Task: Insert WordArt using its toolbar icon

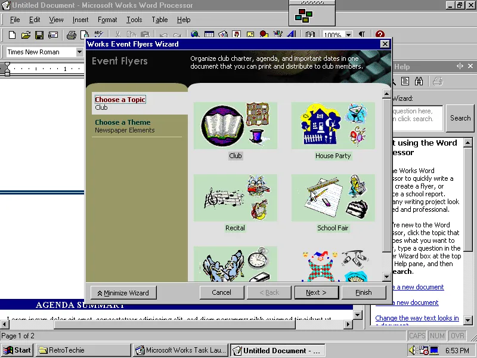Action: 292,34
